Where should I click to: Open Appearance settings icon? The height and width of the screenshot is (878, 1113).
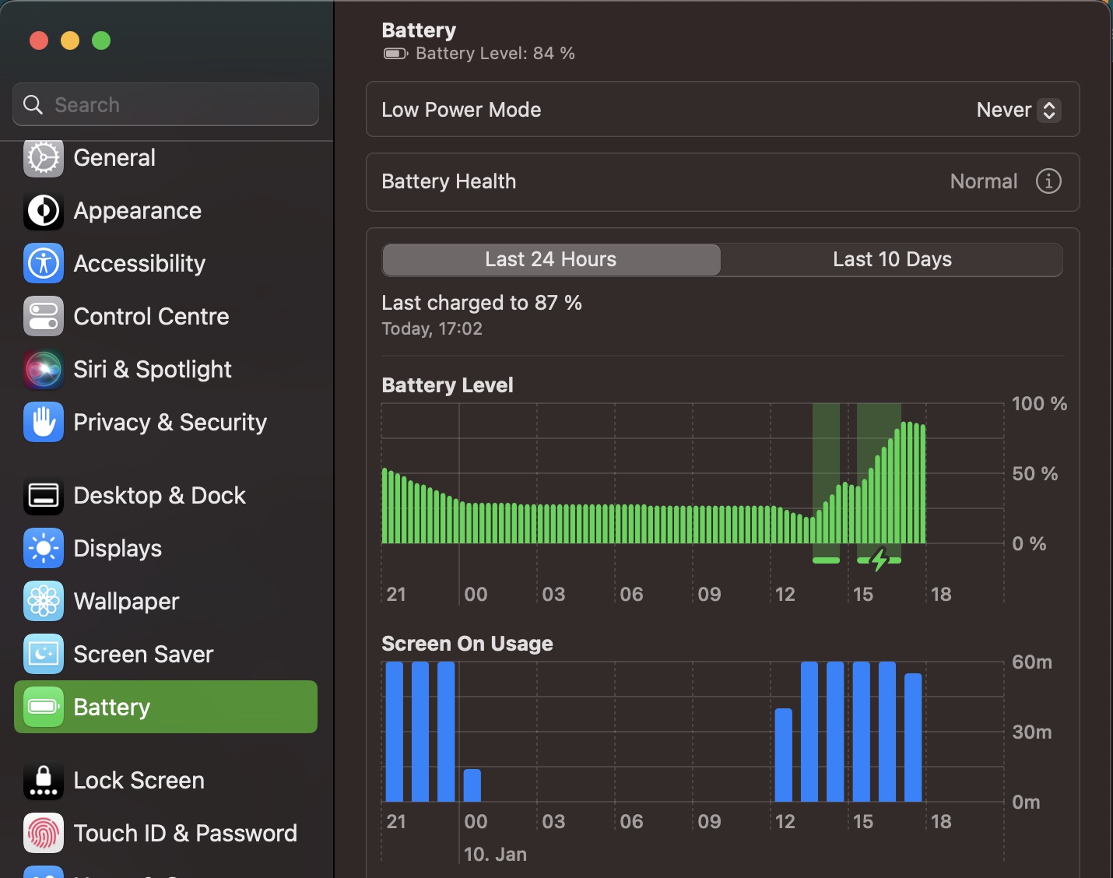point(44,211)
